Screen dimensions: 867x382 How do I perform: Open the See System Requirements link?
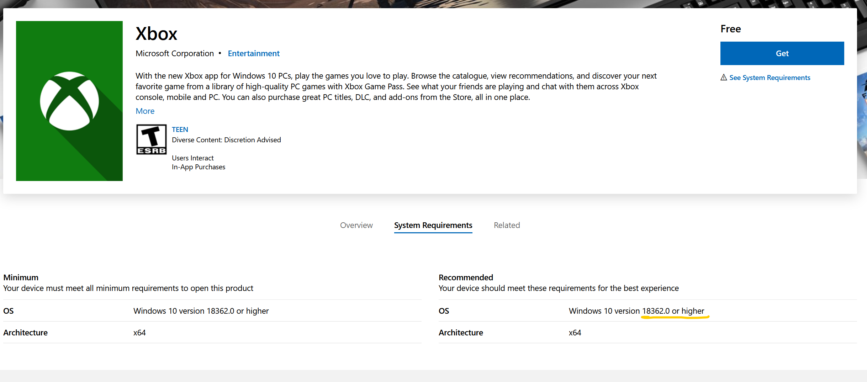770,78
